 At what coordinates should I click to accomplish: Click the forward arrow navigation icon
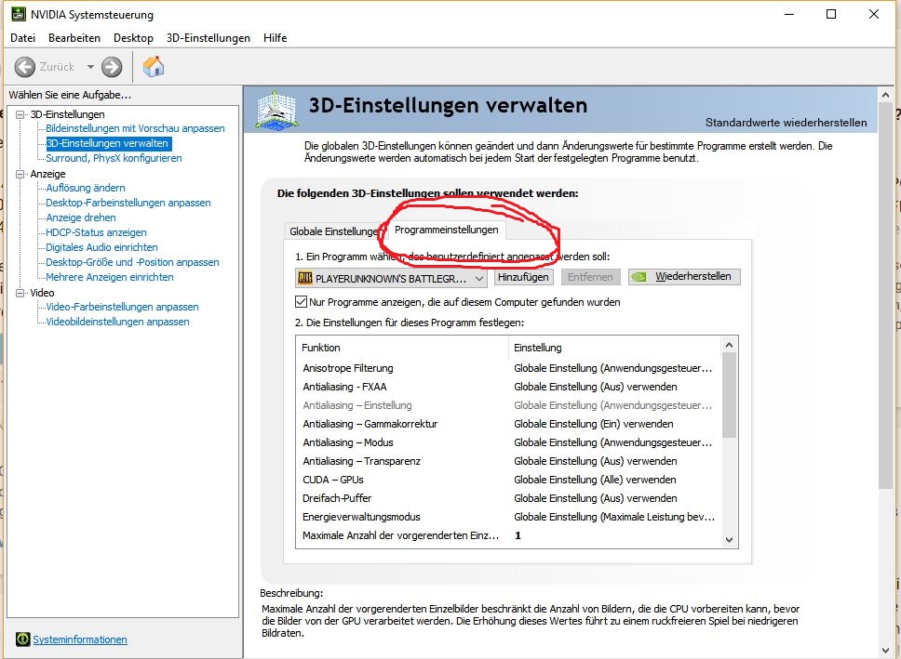[x=112, y=67]
